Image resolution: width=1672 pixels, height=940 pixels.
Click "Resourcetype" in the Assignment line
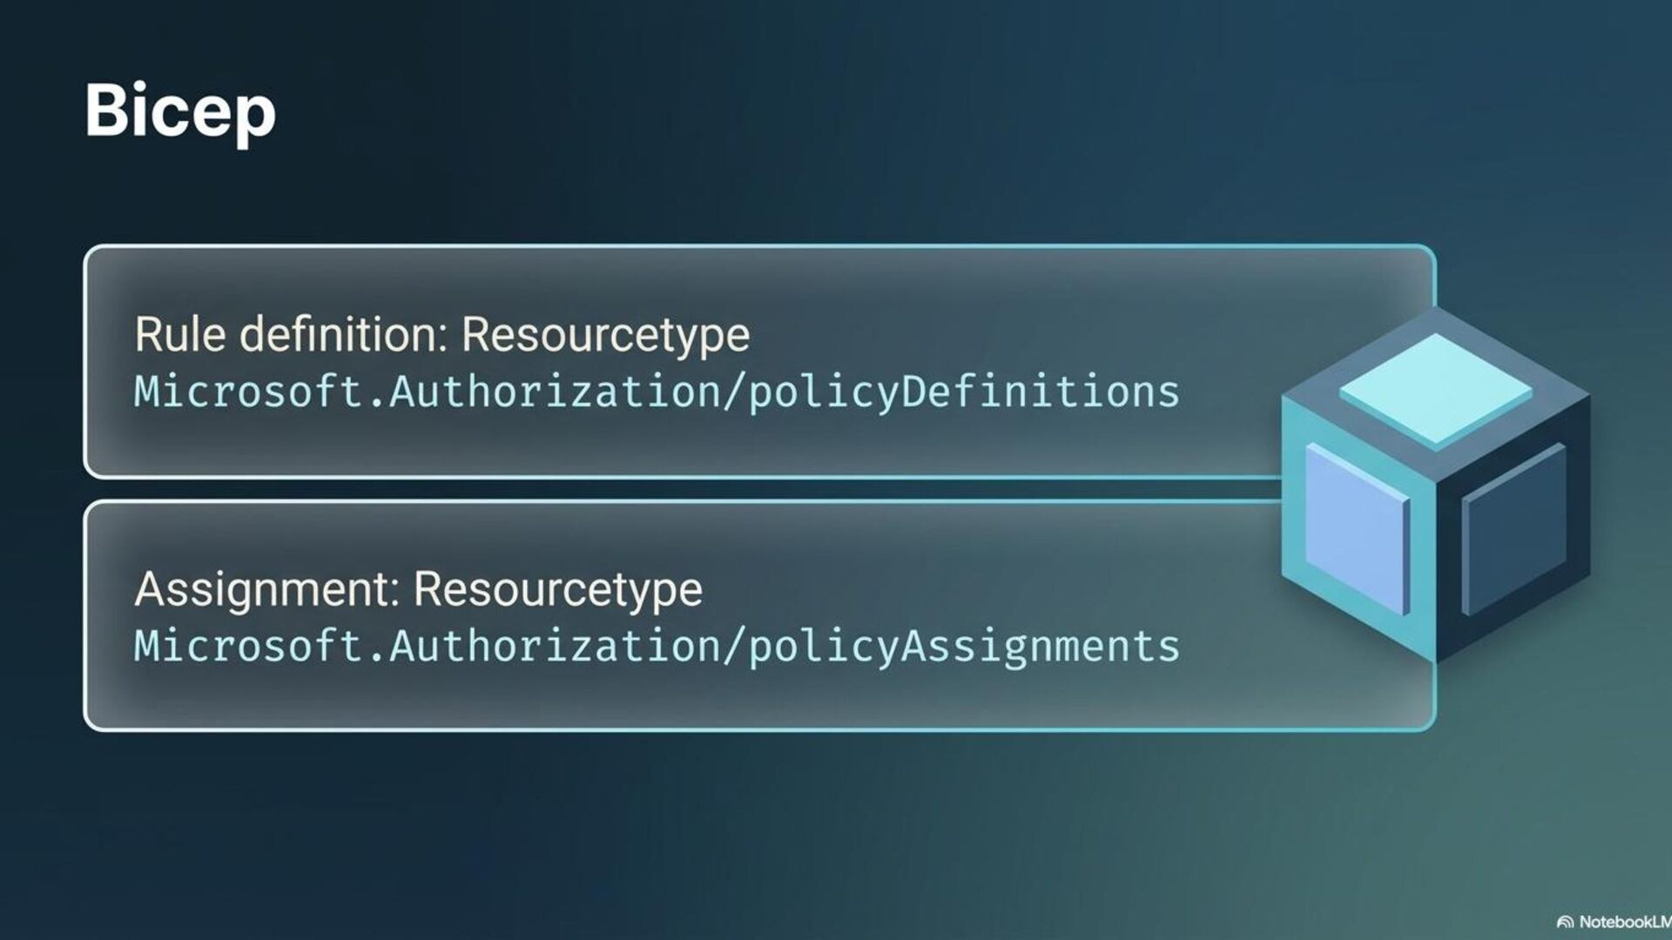[x=558, y=589]
